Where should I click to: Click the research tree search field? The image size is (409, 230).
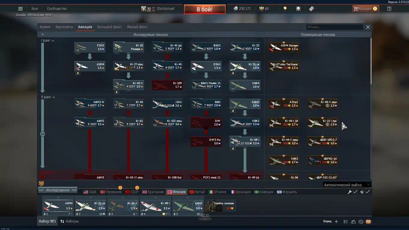pyautogui.click(x=334, y=27)
